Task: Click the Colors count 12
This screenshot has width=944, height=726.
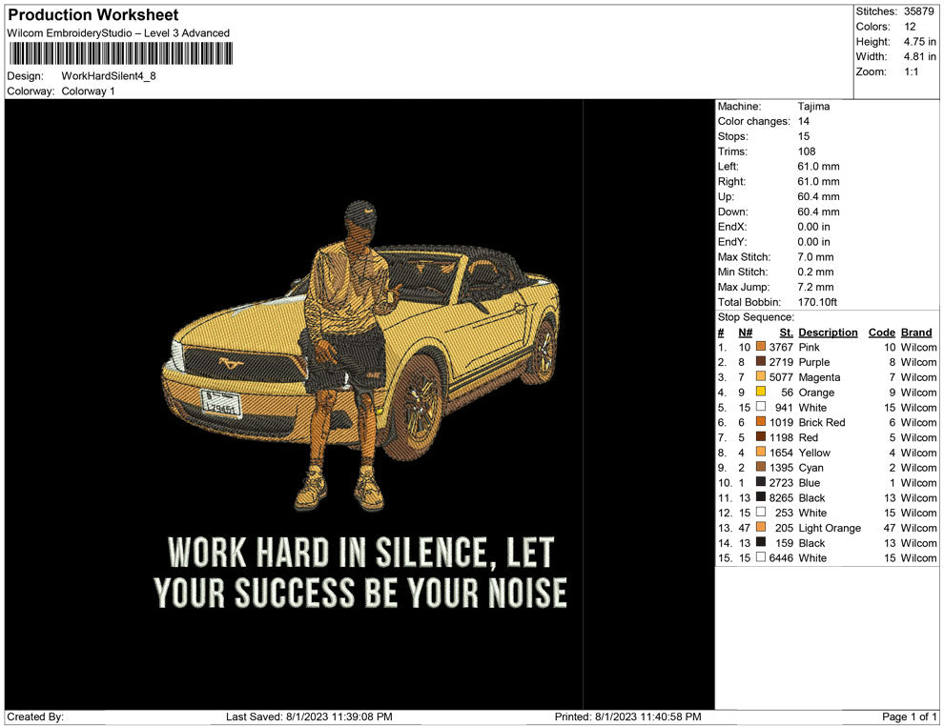Action: [910, 27]
